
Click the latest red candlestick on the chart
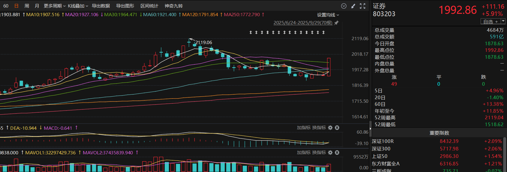point(329,67)
